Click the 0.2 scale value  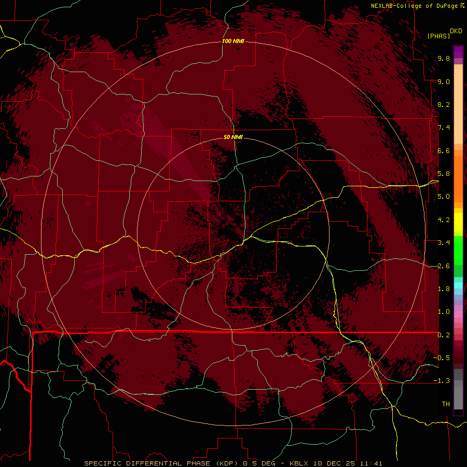[444, 335]
